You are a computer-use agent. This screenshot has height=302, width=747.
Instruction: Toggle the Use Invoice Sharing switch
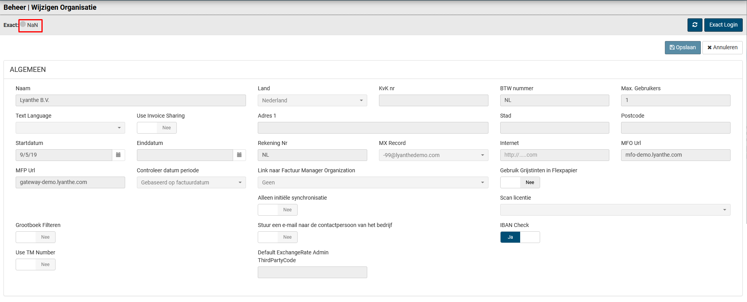click(x=156, y=128)
